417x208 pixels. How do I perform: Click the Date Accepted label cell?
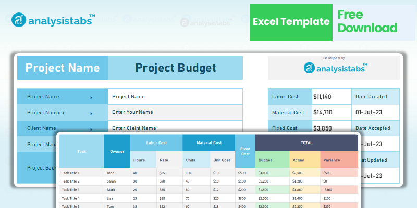375,128
